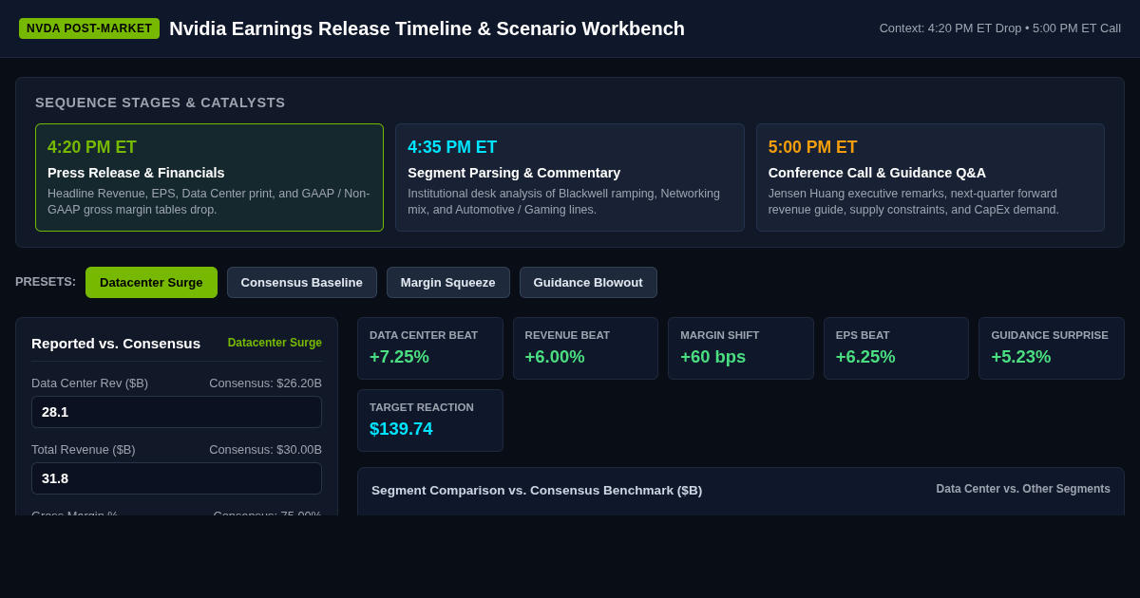1140x598 pixels.
Task: Open the 4:35 PM ET Segment Parsing stage card
Action: click(x=570, y=178)
